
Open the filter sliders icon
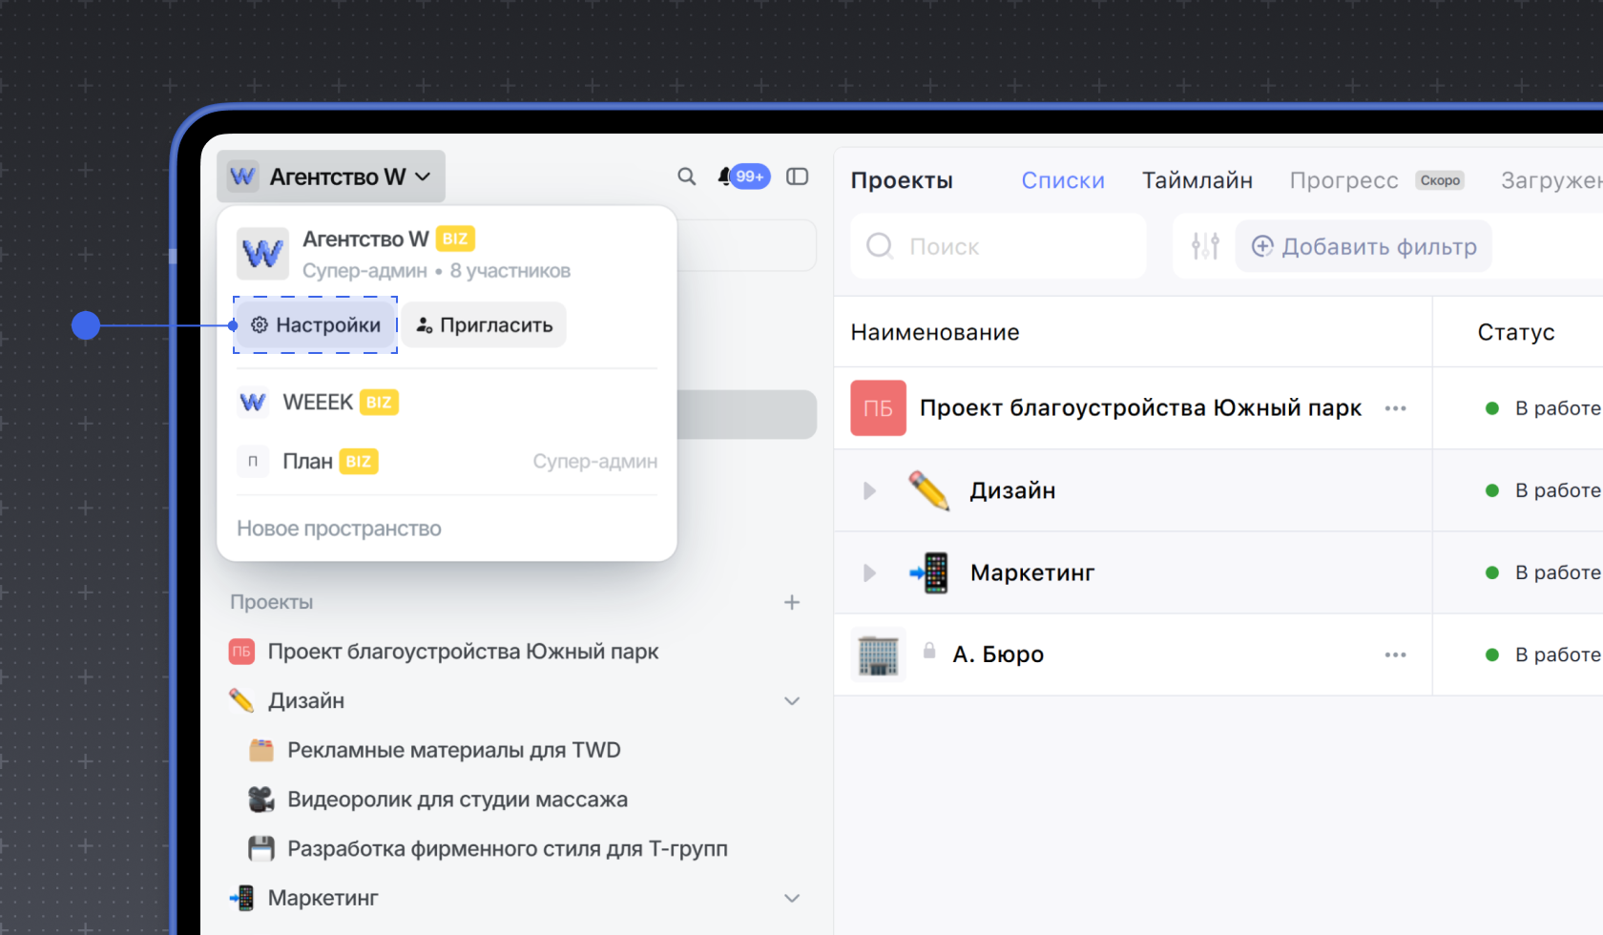pyautogui.click(x=1204, y=246)
